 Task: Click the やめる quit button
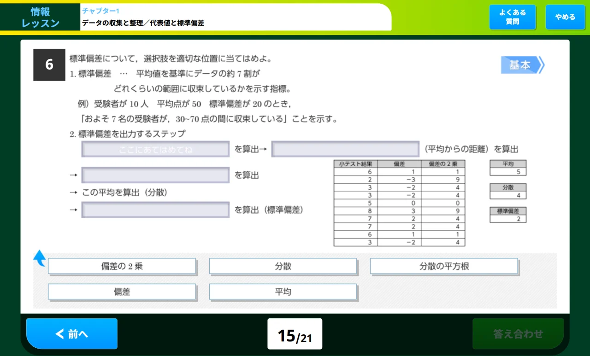point(565,18)
